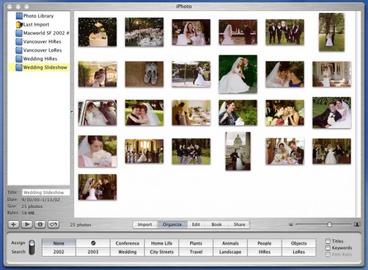
Task: Select the checkmark keyword button
Action: 93,243
